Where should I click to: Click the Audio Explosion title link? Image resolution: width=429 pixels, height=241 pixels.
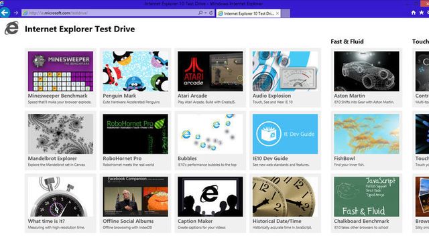[x=271, y=96]
